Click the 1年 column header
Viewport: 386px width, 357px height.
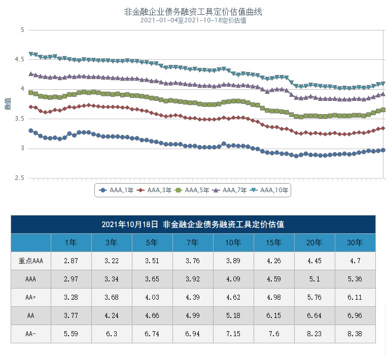click(71, 242)
